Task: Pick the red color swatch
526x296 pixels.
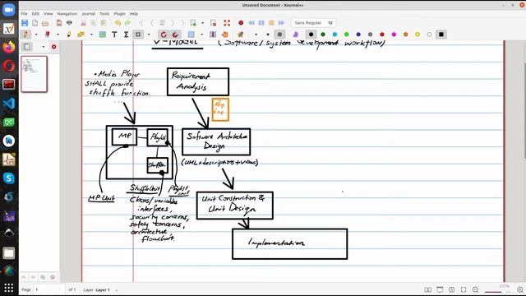Action: (381, 35)
